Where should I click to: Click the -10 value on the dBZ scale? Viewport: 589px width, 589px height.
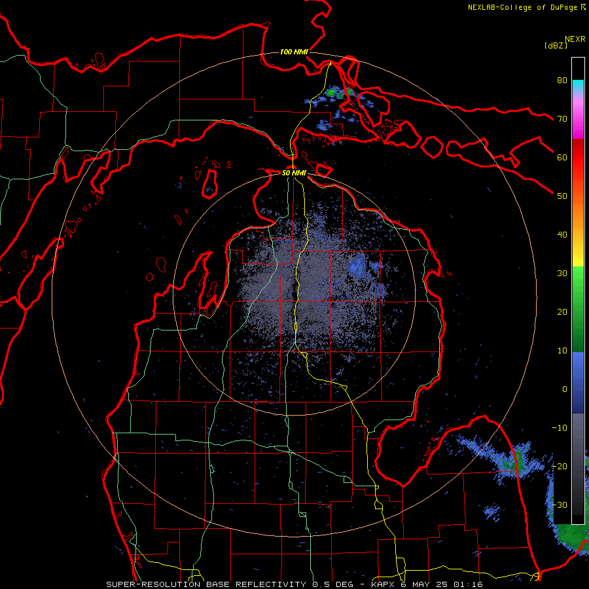[x=560, y=428]
